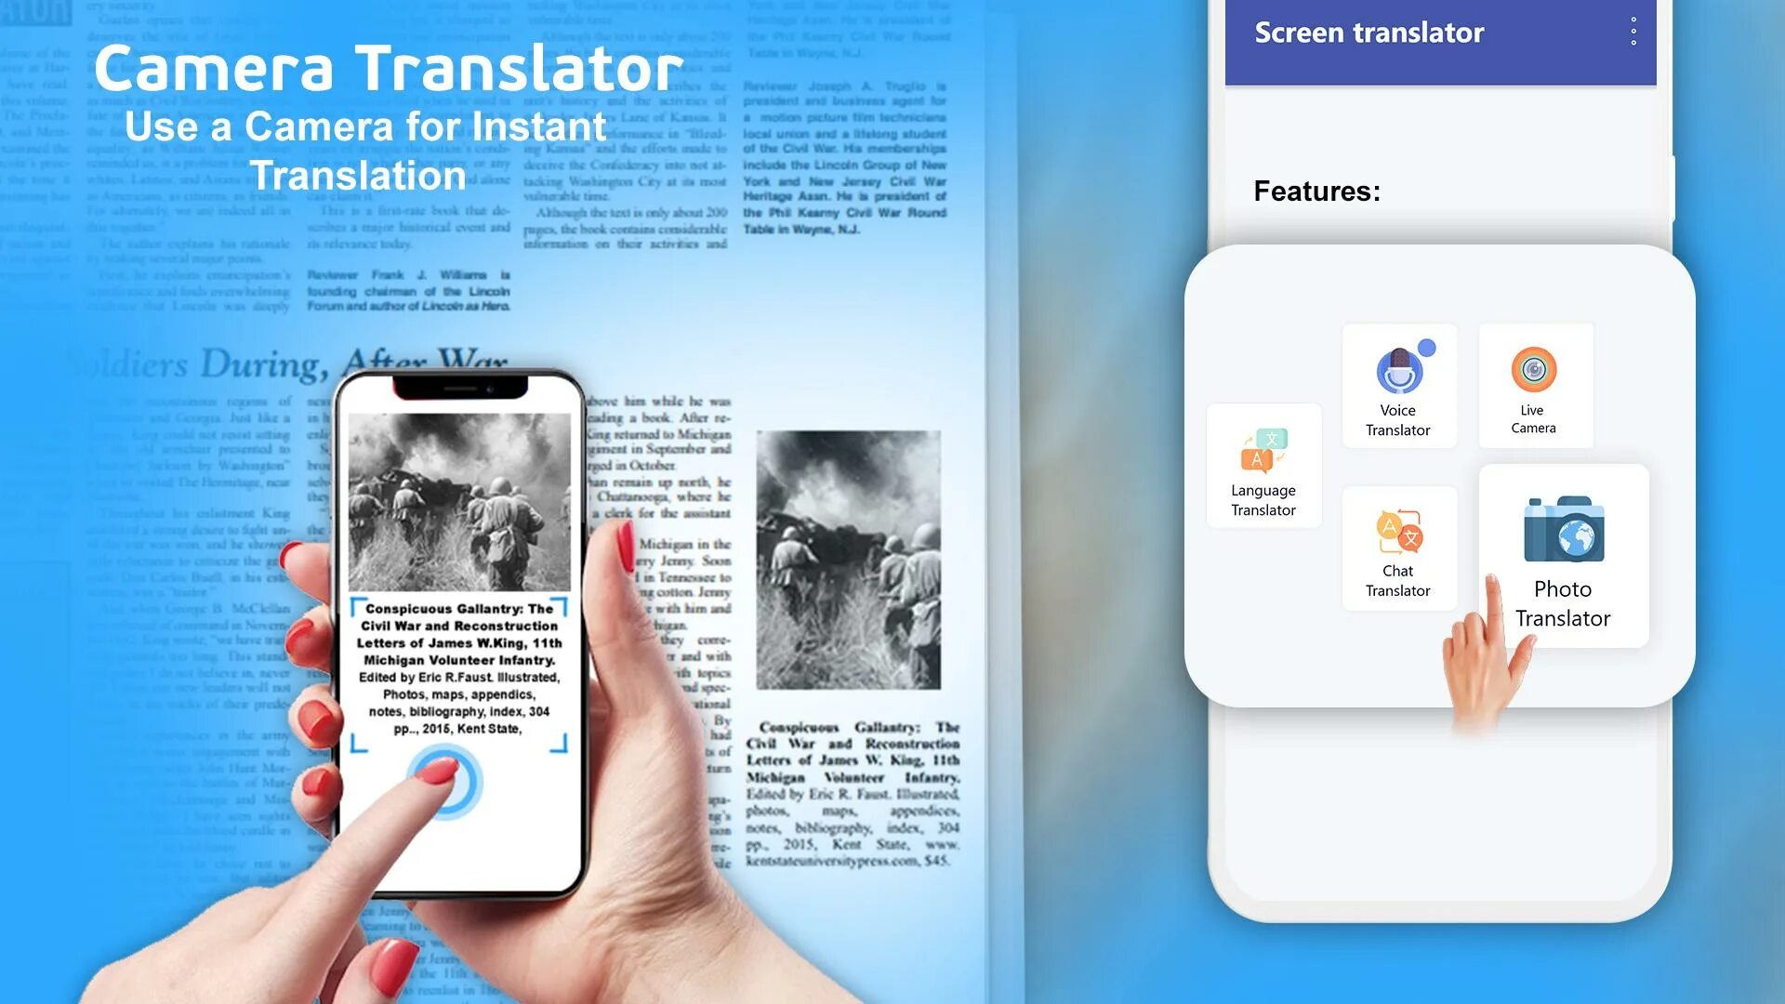Enable the live camera translation mode
The image size is (1785, 1004).
(1534, 384)
